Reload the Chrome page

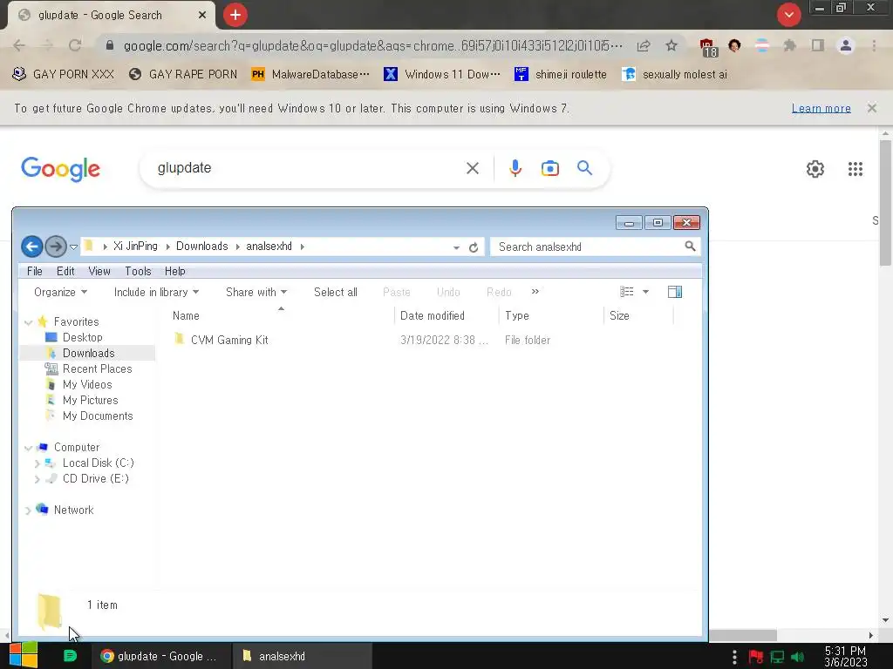pyautogui.click(x=75, y=45)
